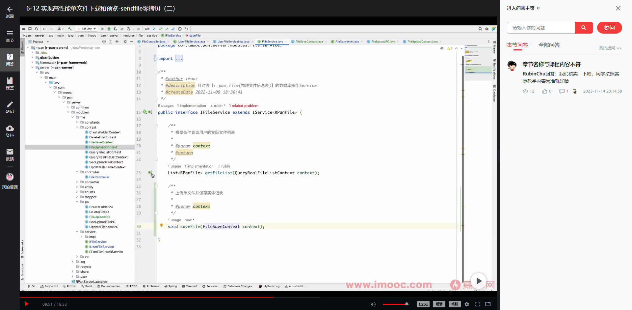Click the 1 related problem hint
Screen dimensions: 632x310
[x=243, y=106]
